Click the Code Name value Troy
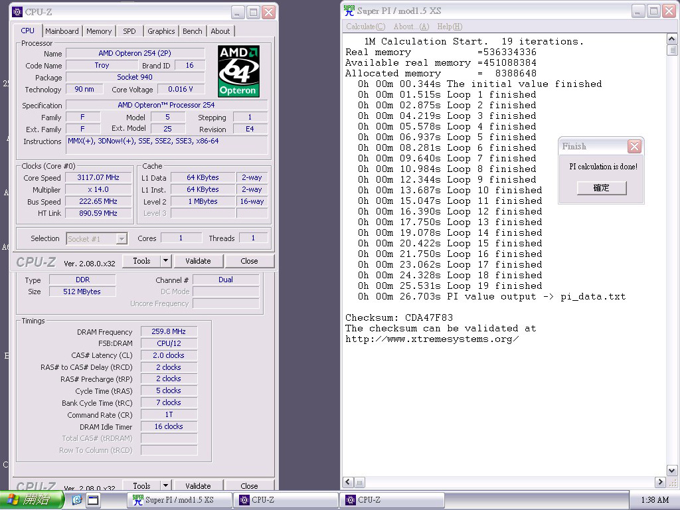 coord(102,65)
